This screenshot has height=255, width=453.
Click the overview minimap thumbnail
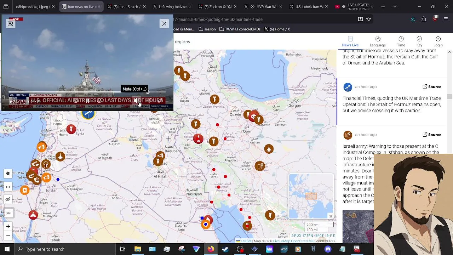point(311,196)
